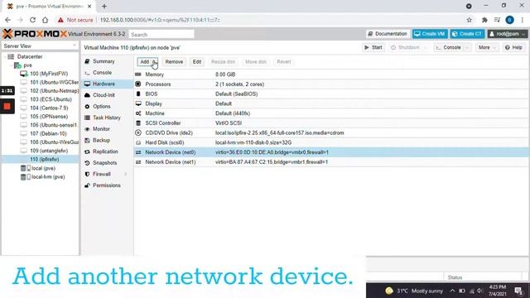Screen dimensions: 530x298
Task: Expand the Firewall submenu arrow
Action: pyautogui.click(x=126, y=174)
